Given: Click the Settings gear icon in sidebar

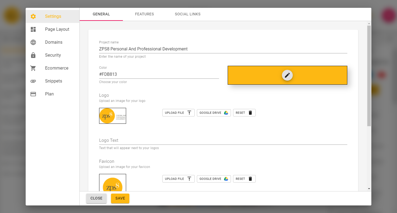Looking at the screenshot, I should 33,16.
